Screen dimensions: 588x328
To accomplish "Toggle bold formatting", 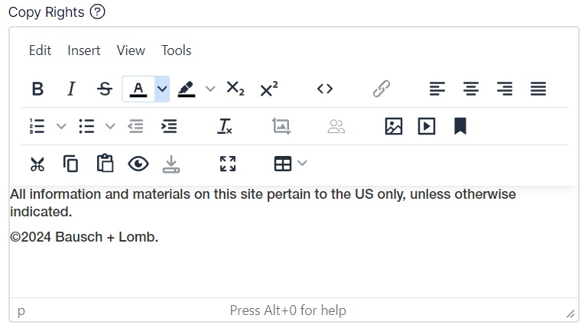I will point(37,89).
